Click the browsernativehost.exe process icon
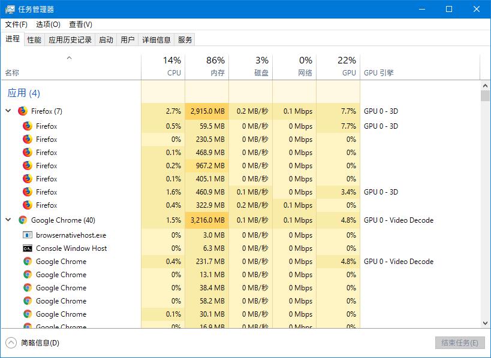The image size is (491, 358). 28,235
